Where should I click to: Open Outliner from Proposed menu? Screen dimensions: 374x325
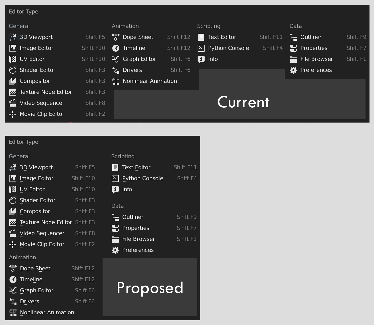154,217
